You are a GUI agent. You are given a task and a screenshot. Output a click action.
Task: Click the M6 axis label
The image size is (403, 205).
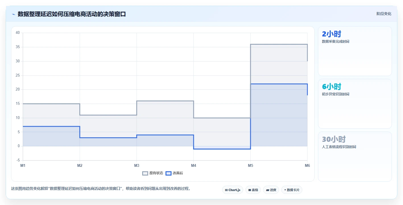coord(307,165)
